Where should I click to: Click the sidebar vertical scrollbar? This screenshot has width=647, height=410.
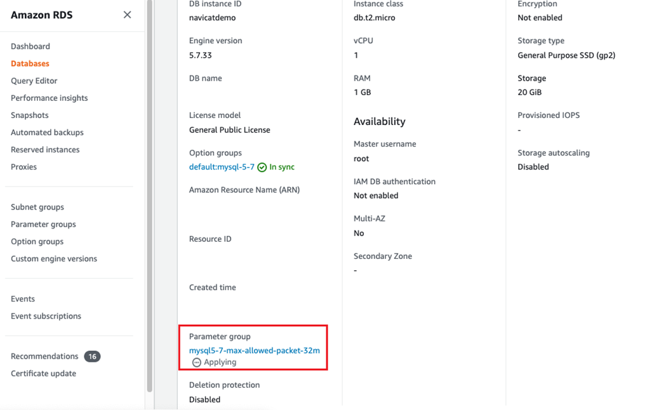(150, 190)
